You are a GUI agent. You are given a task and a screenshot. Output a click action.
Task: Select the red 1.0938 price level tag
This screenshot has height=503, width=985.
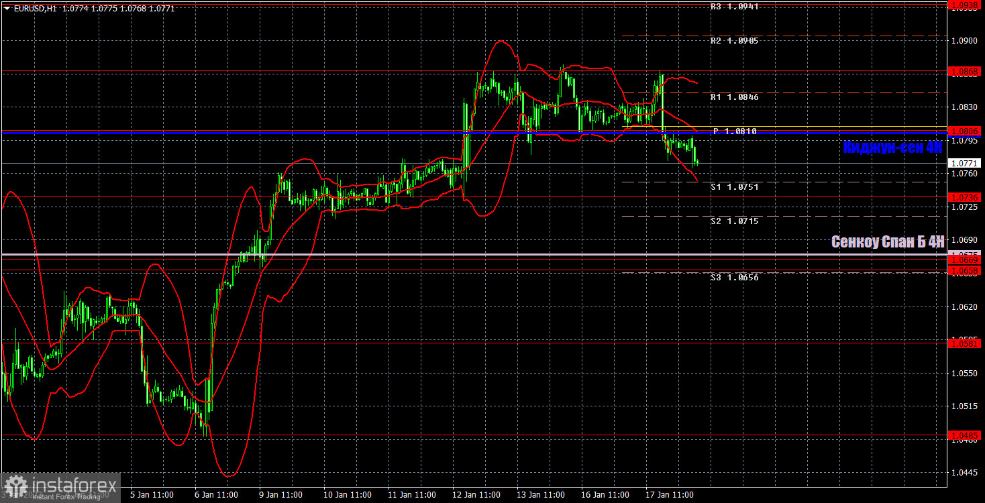coord(965,5)
